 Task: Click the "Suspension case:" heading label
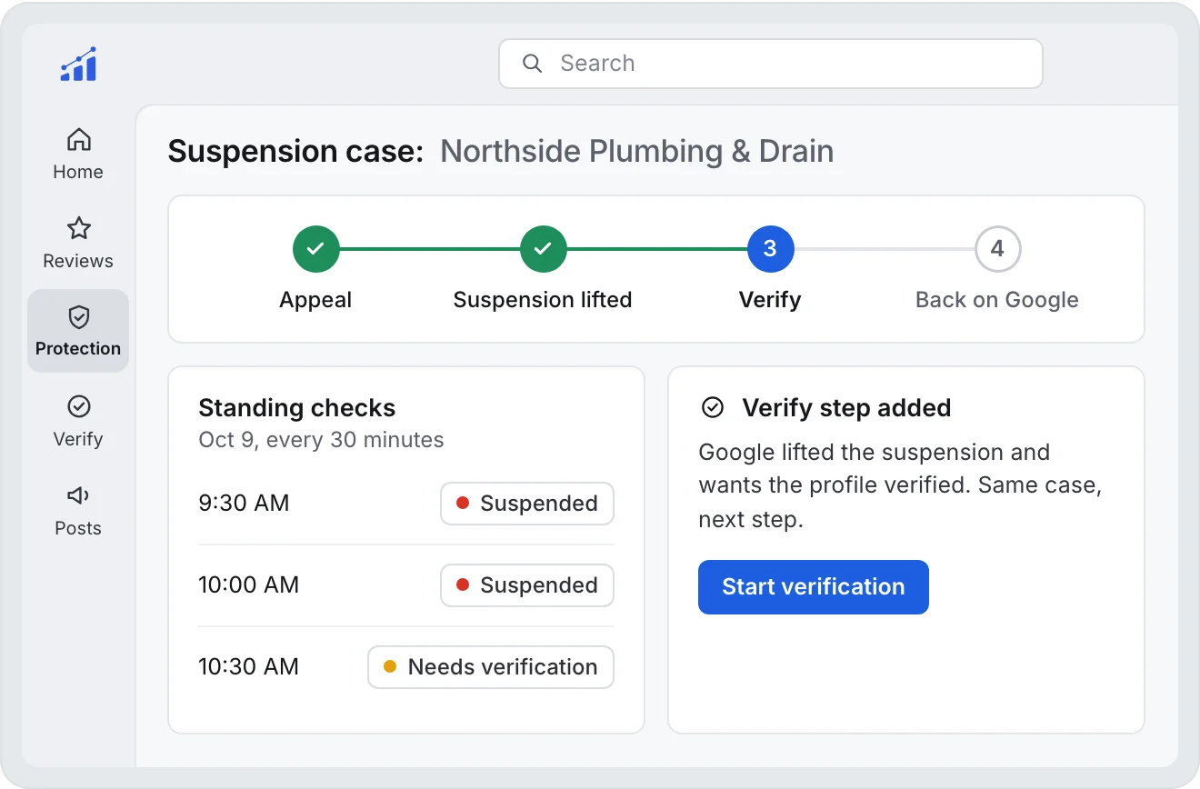point(296,152)
